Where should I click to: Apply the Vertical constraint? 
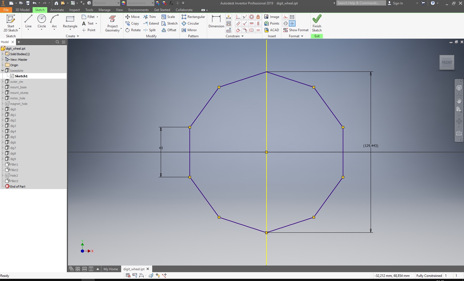258,23
